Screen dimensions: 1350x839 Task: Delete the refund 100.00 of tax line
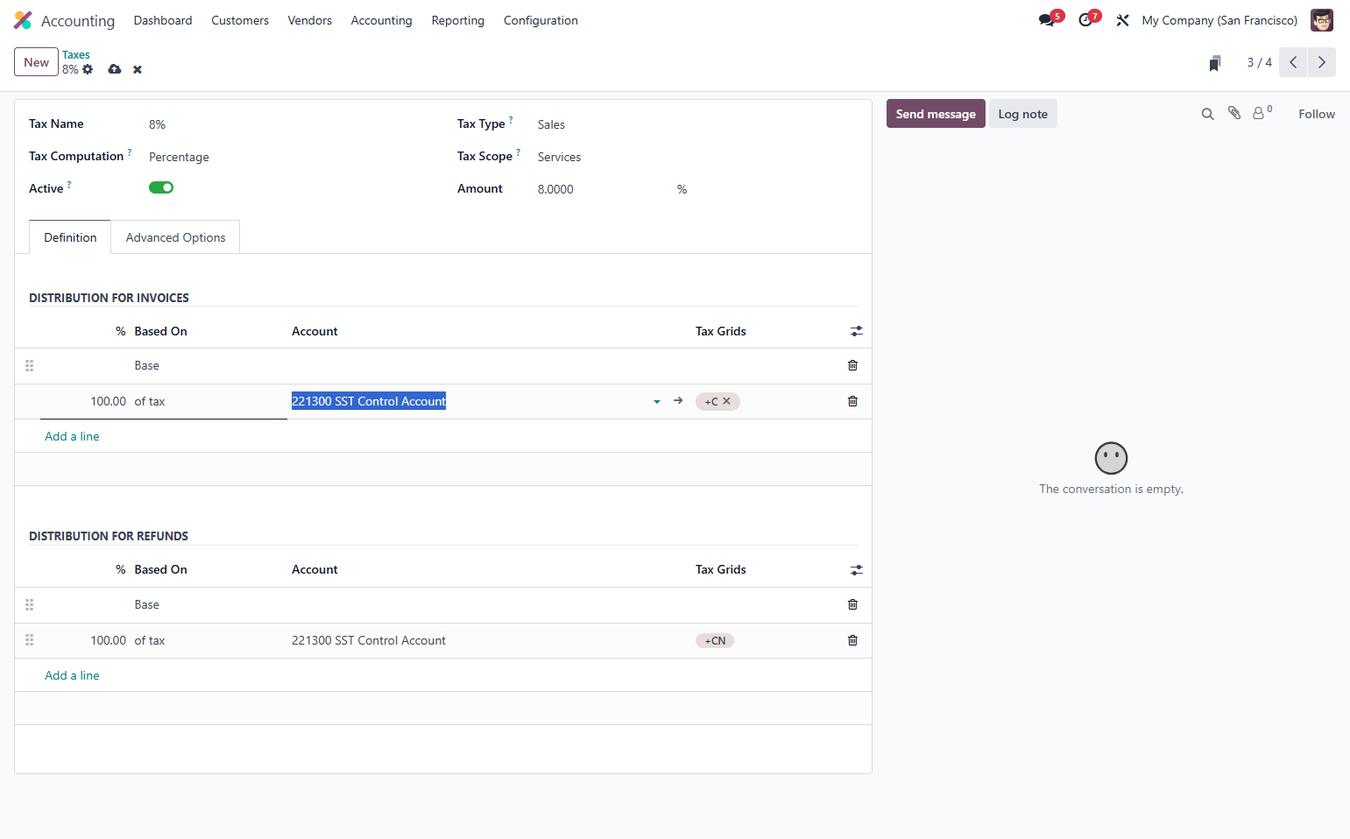point(852,640)
